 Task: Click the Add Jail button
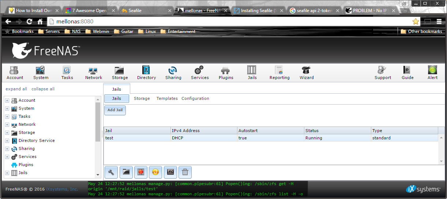point(115,110)
